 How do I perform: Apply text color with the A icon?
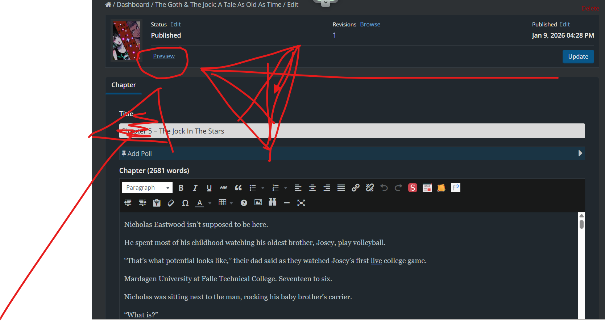(x=199, y=203)
